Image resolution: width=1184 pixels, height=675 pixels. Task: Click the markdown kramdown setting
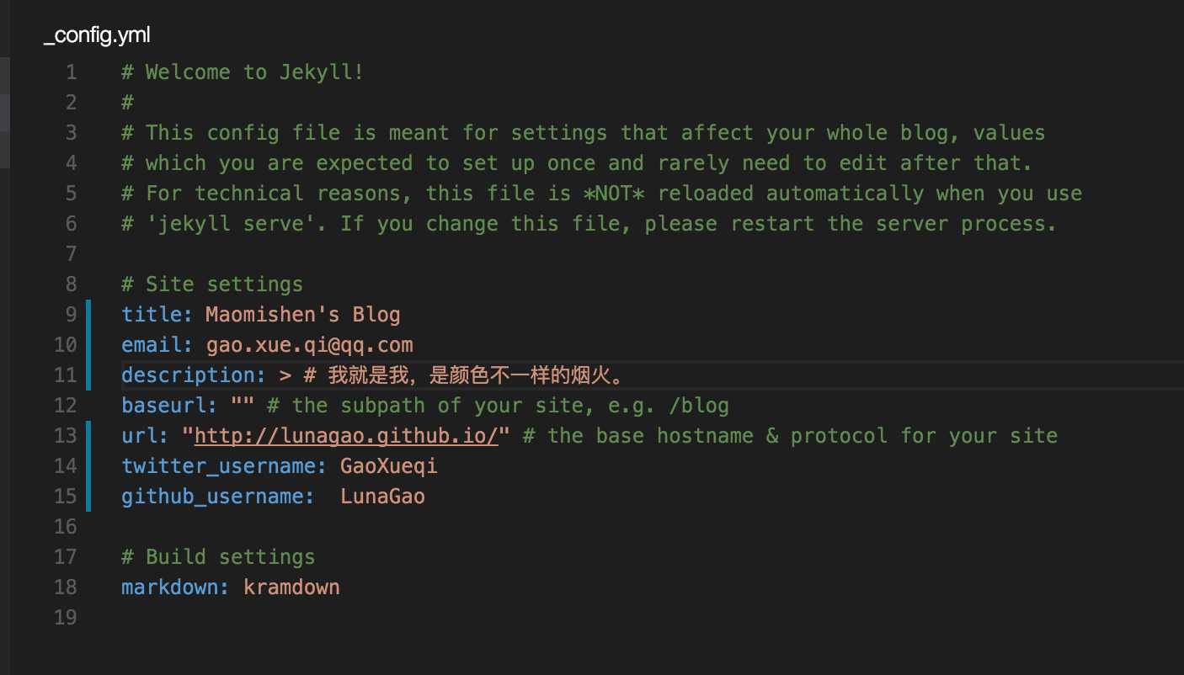[231, 587]
